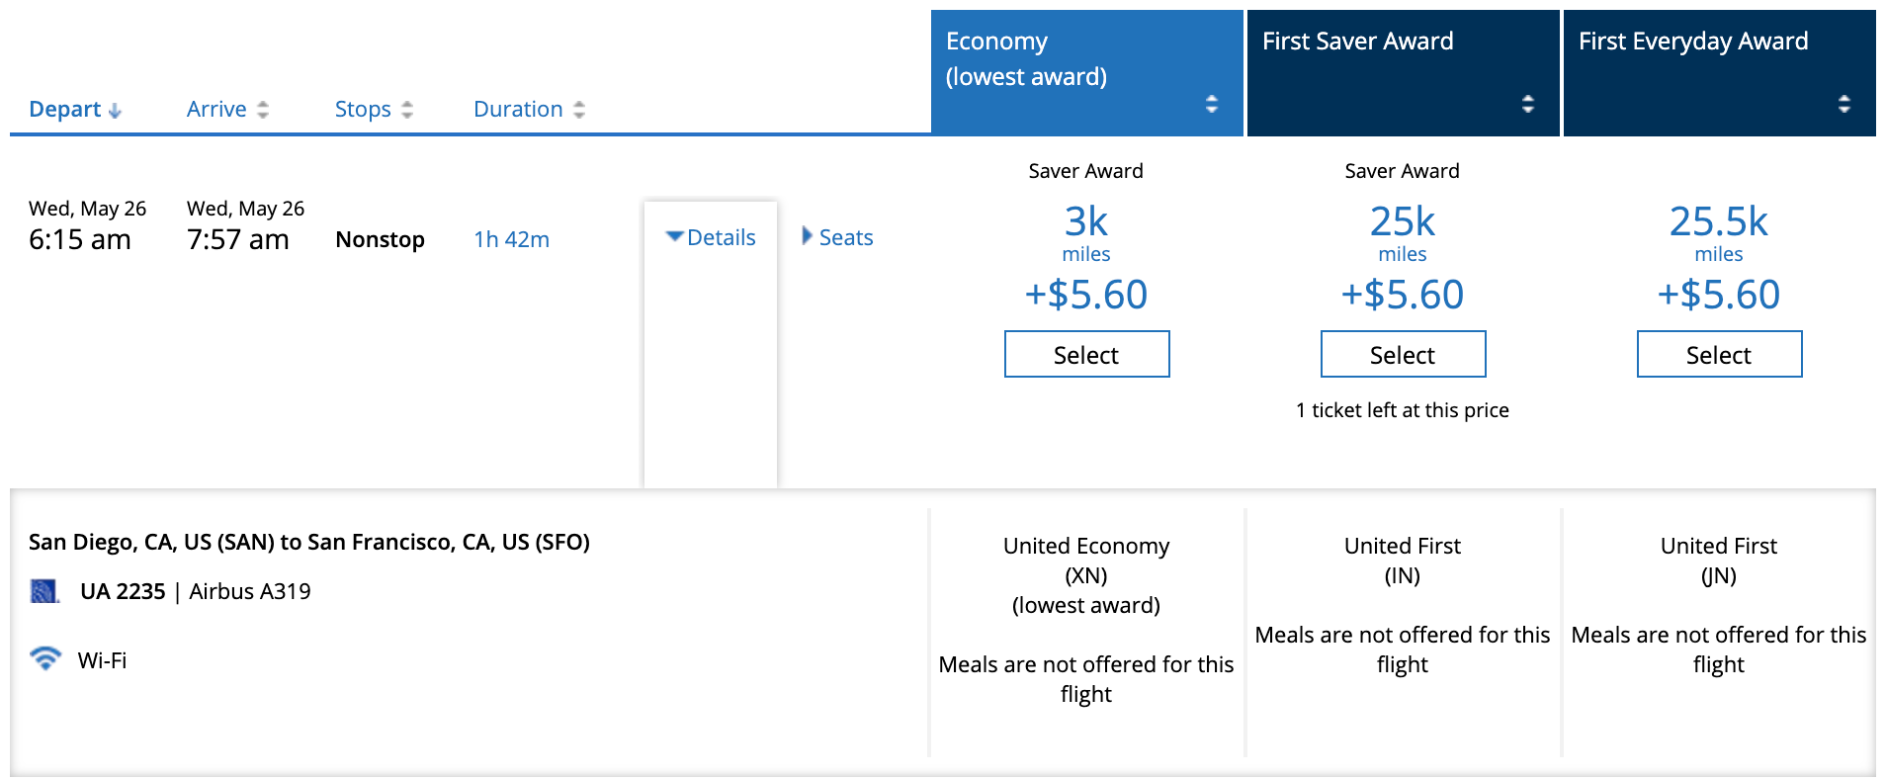Click the United Airlines logo icon
This screenshot has height=779, width=1886.
(x=44, y=591)
